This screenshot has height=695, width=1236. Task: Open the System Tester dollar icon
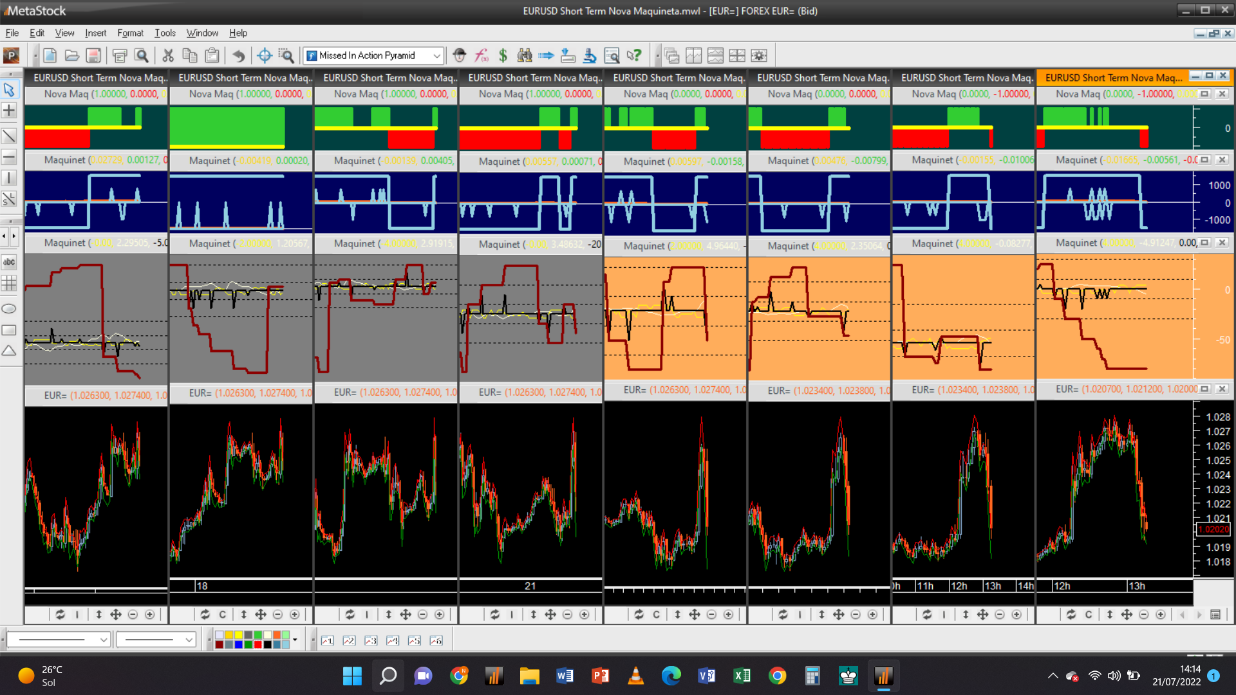point(503,55)
